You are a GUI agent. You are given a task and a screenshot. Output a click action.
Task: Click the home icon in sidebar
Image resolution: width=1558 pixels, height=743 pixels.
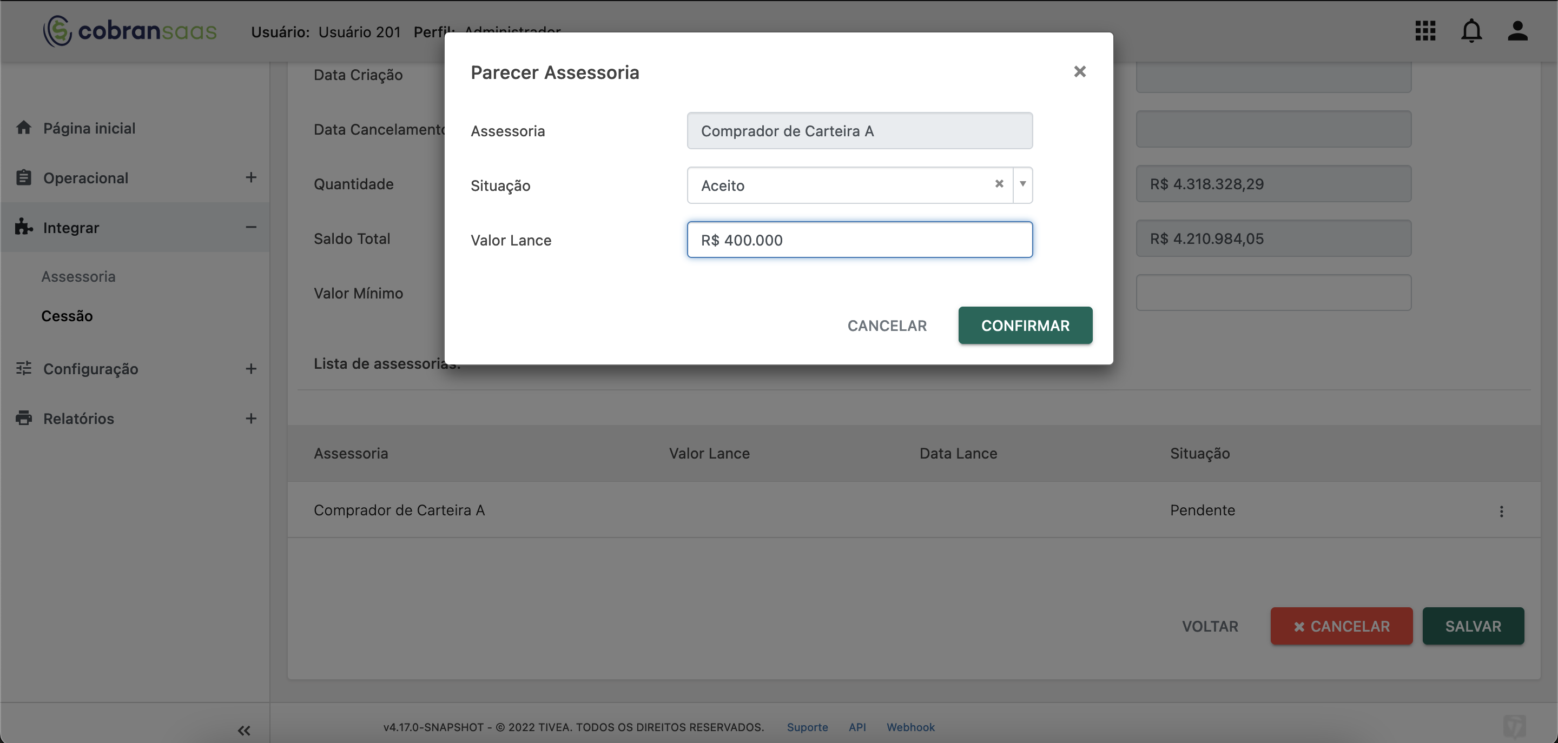coord(24,127)
